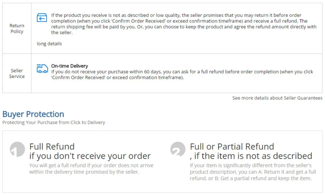The width and height of the screenshot is (325, 195).
Task: Click the 'Full or Partial Refund' title
Action: point(232,147)
